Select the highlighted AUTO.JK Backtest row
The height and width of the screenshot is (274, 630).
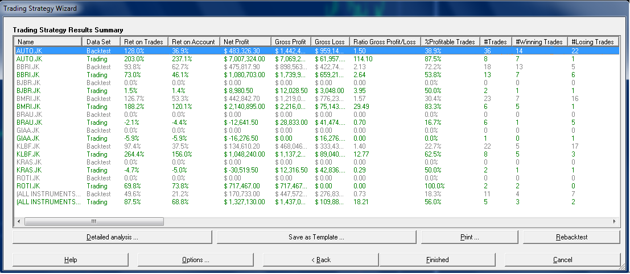point(316,51)
